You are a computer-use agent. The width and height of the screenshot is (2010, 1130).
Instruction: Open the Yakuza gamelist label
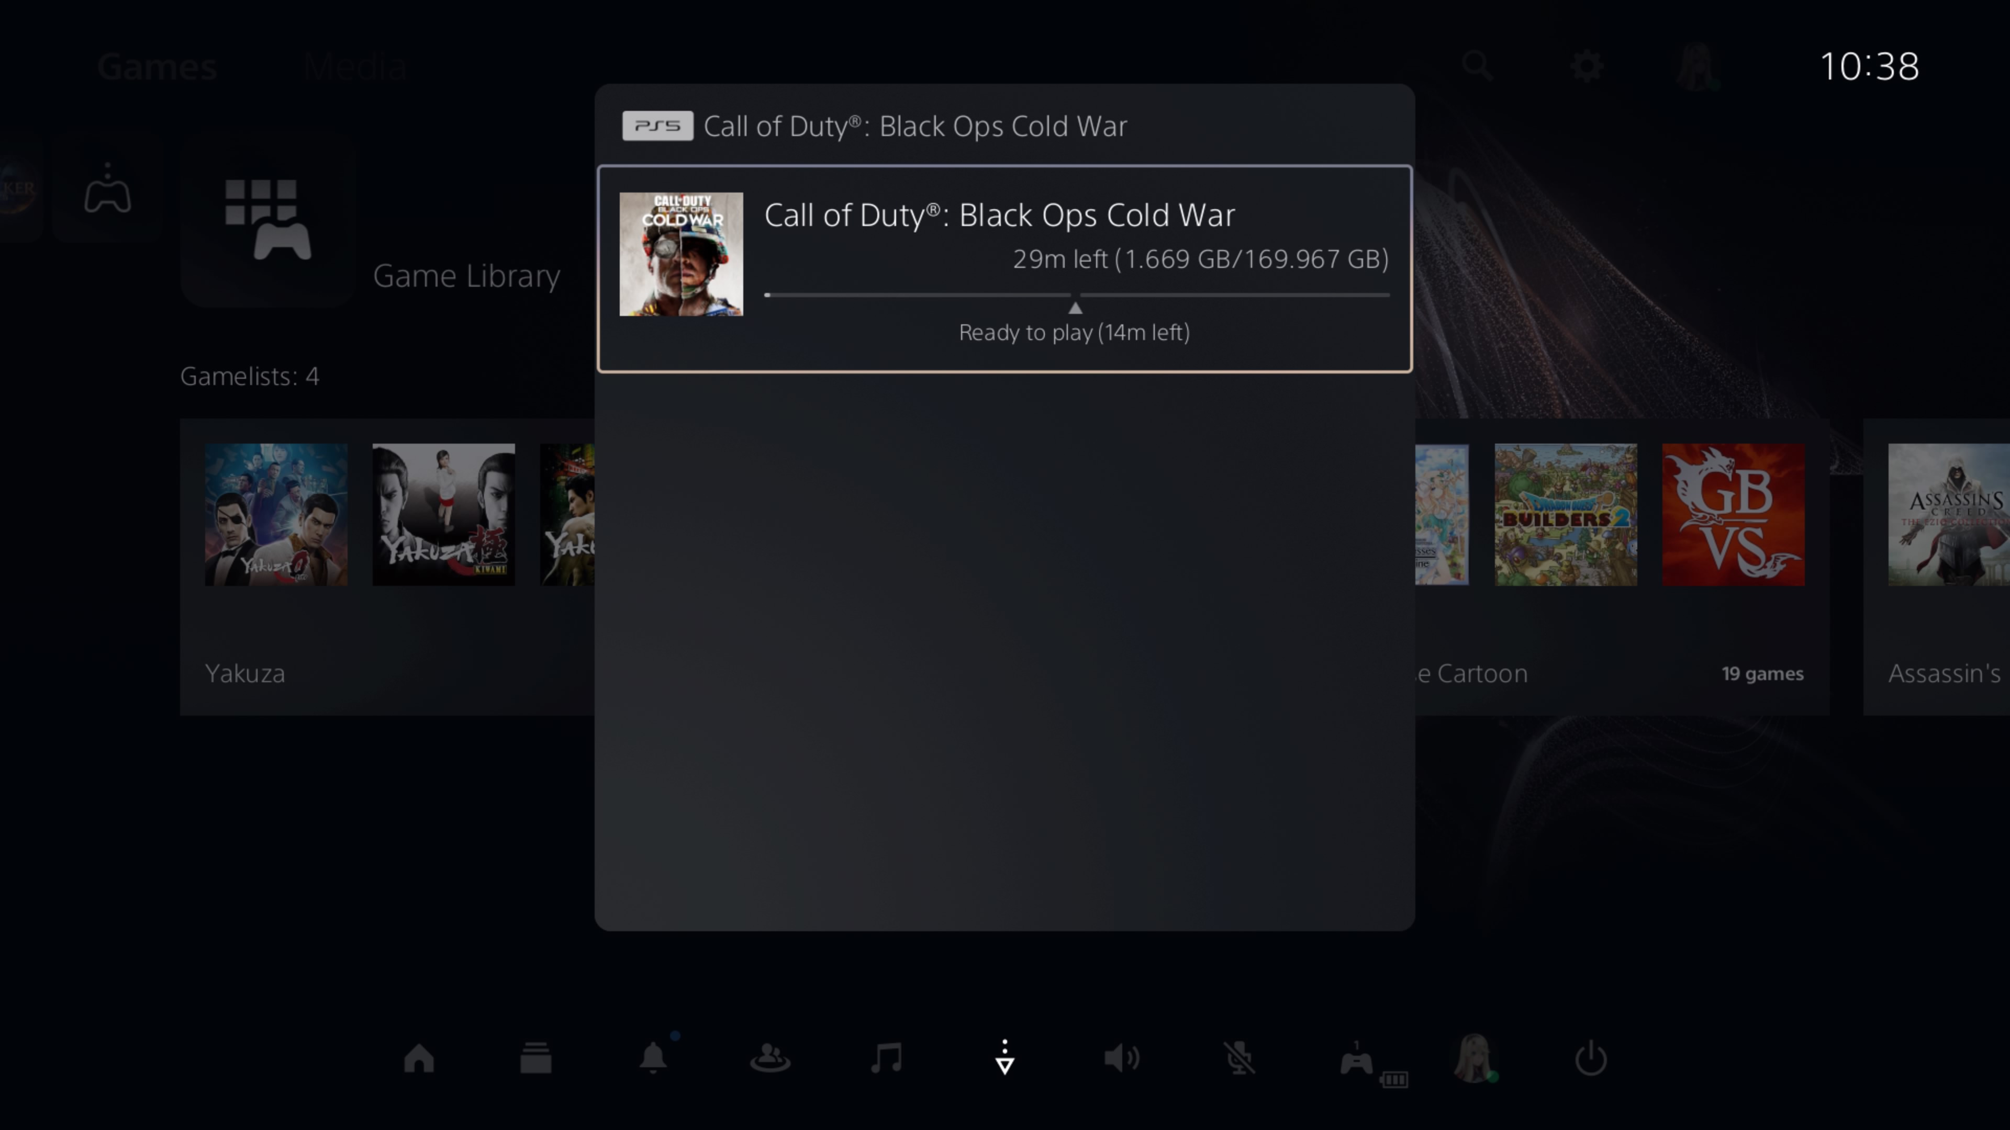pyautogui.click(x=245, y=673)
